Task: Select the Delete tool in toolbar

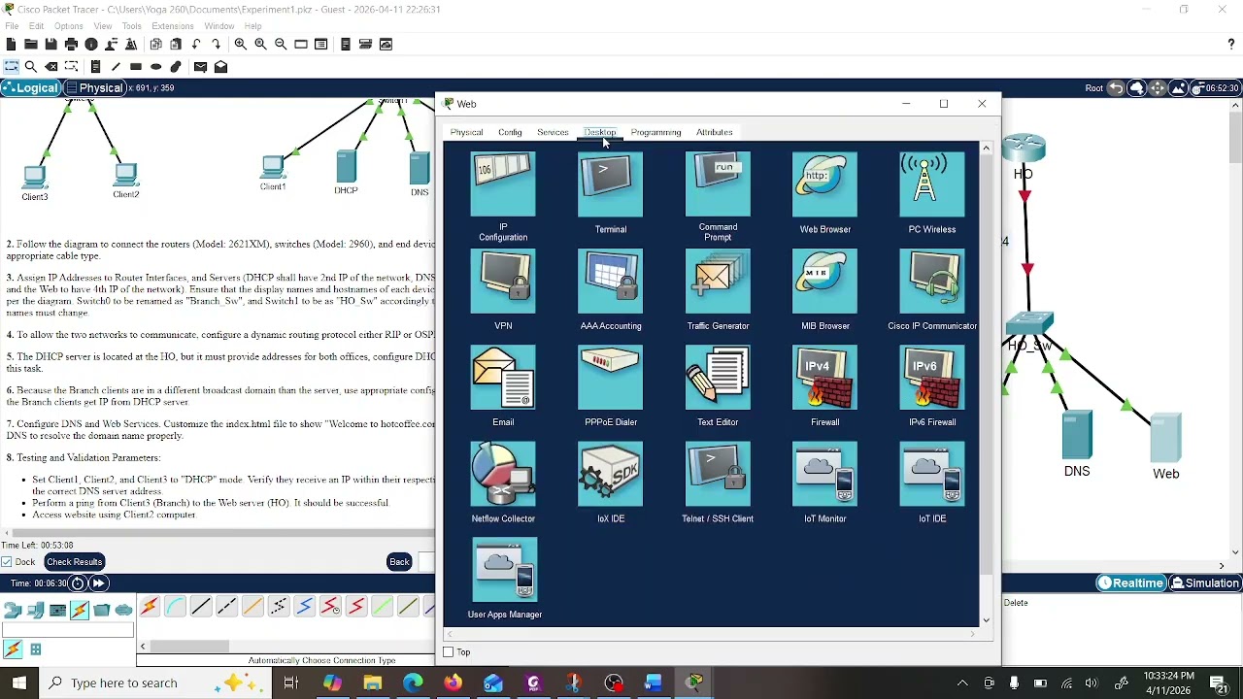Action: (x=51, y=67)
